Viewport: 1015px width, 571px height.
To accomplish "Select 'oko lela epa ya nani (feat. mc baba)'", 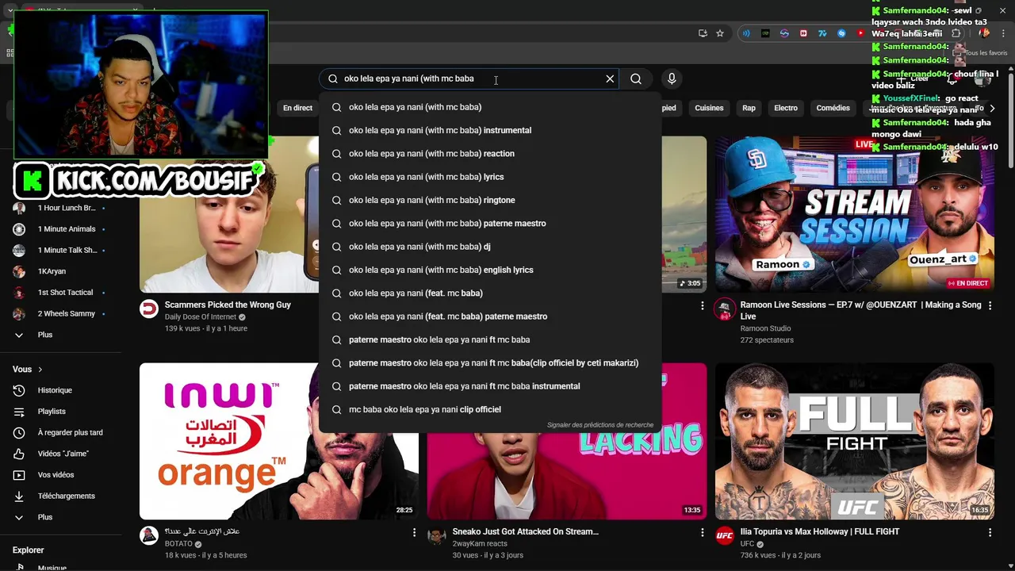I will pos(489,293).
